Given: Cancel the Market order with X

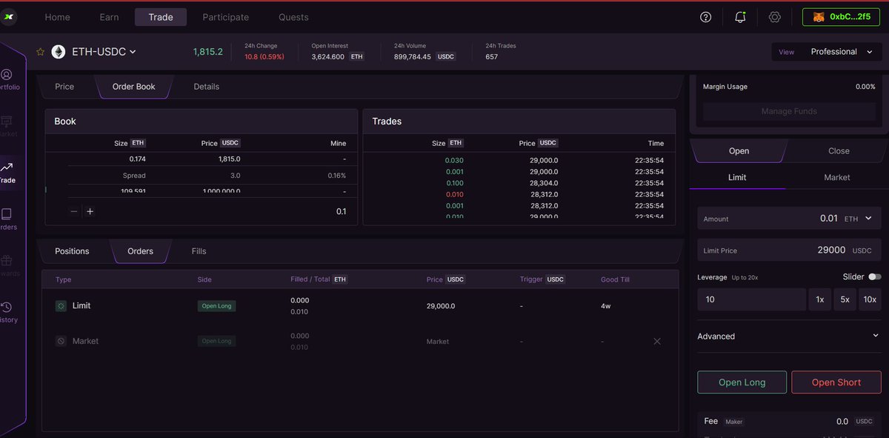Looking at the screenshot, I should click(x=657, y=342).
